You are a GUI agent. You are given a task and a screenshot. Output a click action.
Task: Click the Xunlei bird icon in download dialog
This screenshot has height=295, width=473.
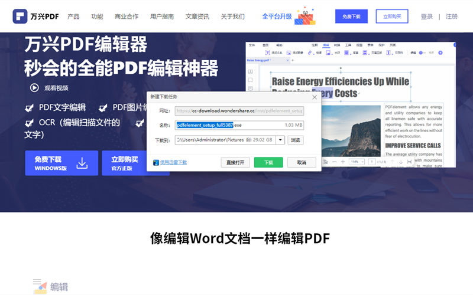pyautogui.click(x=156, y=162)
